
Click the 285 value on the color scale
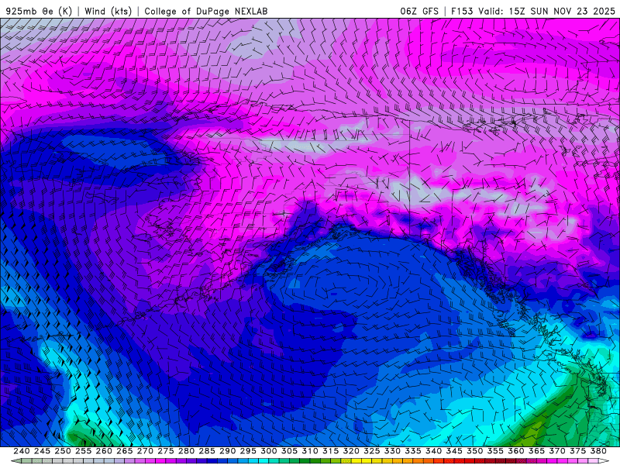206,451
